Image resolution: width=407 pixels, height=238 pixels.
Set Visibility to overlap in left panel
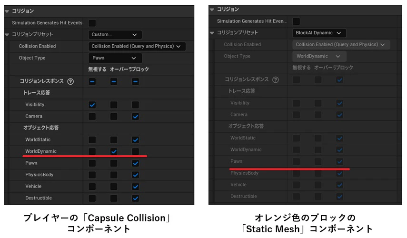pyautogui.click(x=114, y=105)
